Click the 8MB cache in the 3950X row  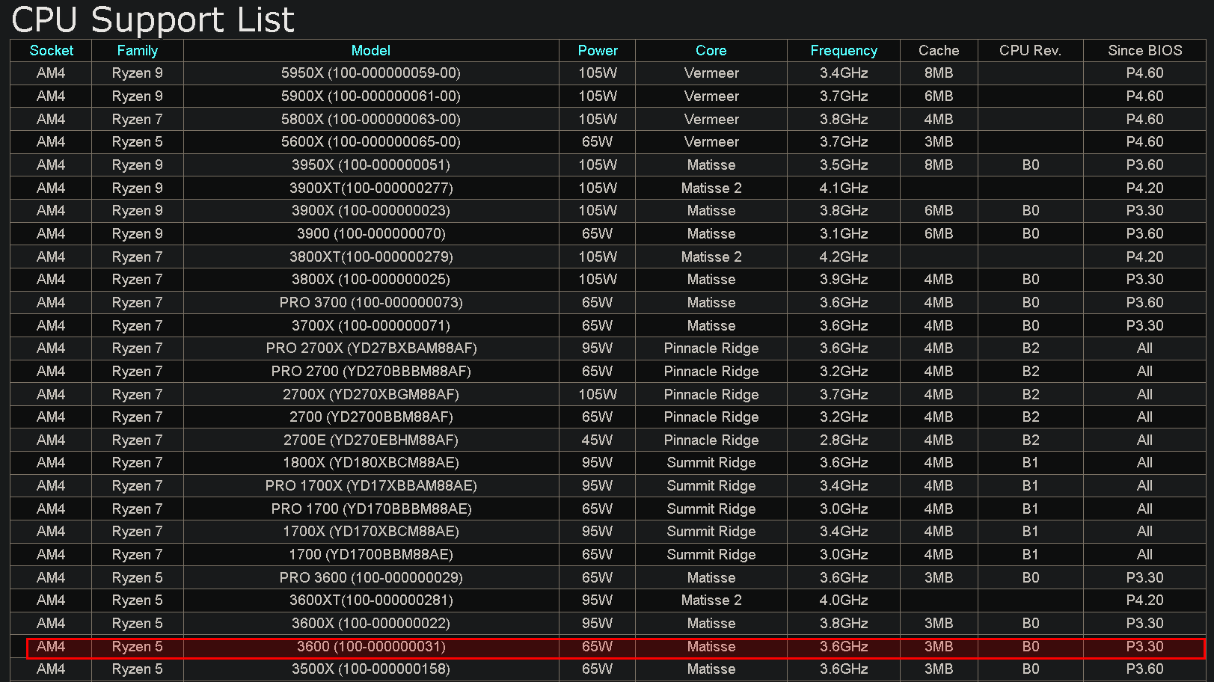pos(939,165)
